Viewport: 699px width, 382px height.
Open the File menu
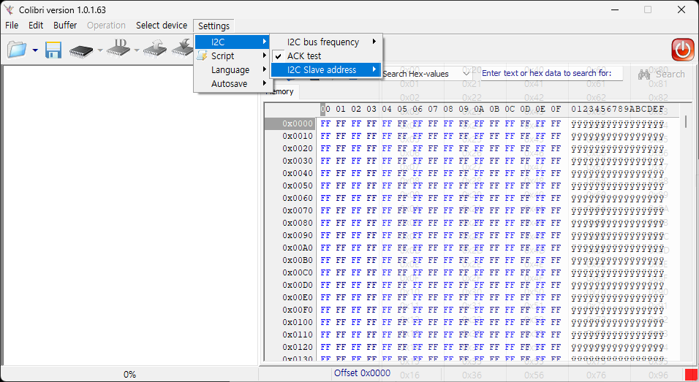point(12,26)
